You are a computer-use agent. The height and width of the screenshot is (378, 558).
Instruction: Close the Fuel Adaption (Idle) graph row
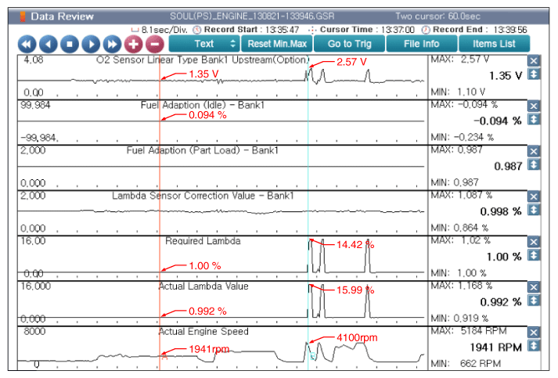535,106
